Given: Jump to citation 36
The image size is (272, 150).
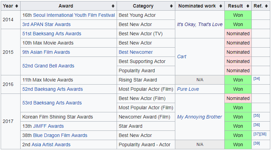Looking at the screenshot, I should pos(257,125).
